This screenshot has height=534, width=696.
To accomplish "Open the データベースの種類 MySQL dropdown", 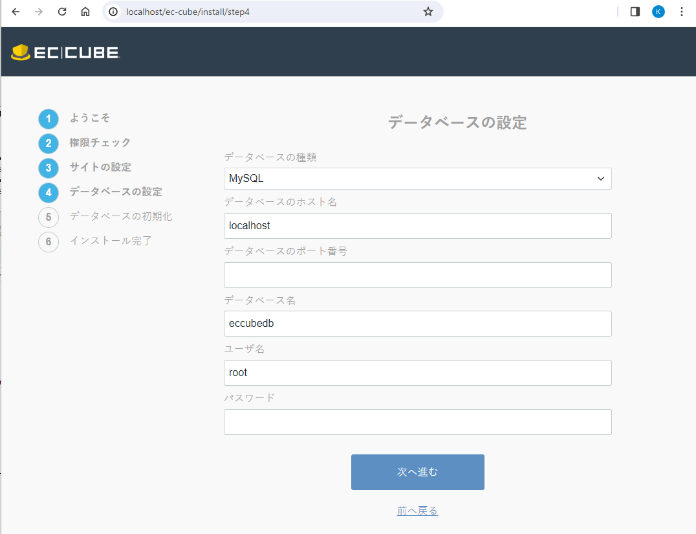I will tap(417, 179).
